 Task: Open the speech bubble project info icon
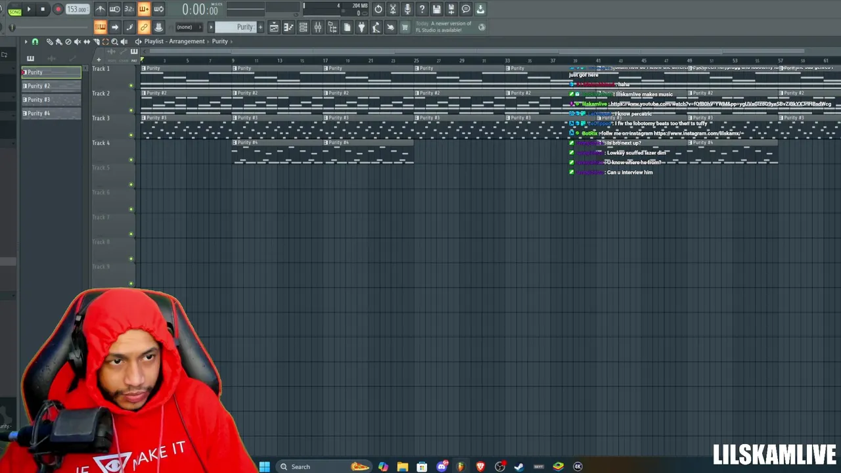466,9
